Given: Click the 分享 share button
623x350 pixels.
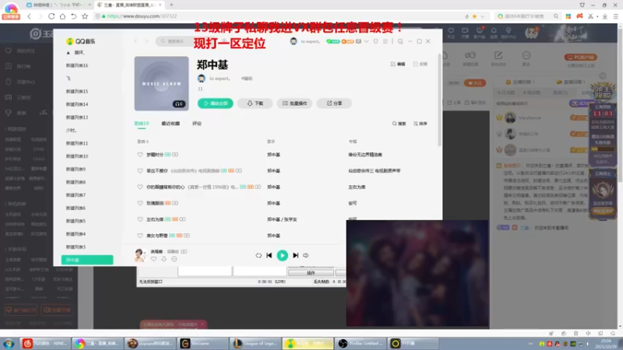Looking at the screenshot, I should tap(334, 103).
